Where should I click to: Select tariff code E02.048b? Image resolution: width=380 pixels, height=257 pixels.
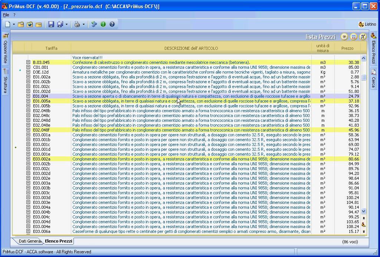(x=42, y=111)
